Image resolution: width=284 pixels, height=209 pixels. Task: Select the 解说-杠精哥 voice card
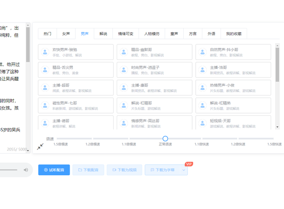154,105
